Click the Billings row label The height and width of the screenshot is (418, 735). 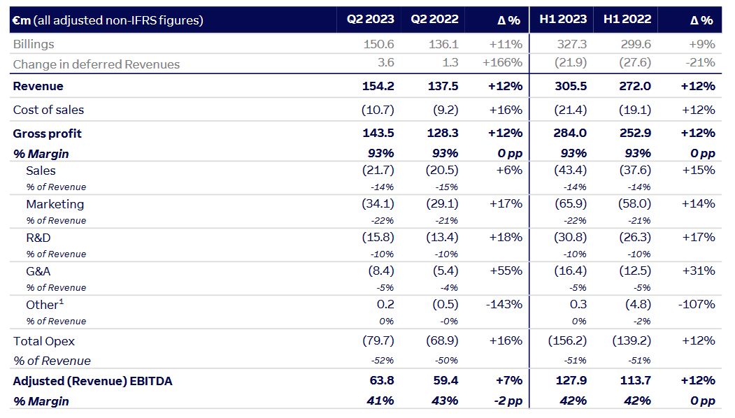pos(32,43)
